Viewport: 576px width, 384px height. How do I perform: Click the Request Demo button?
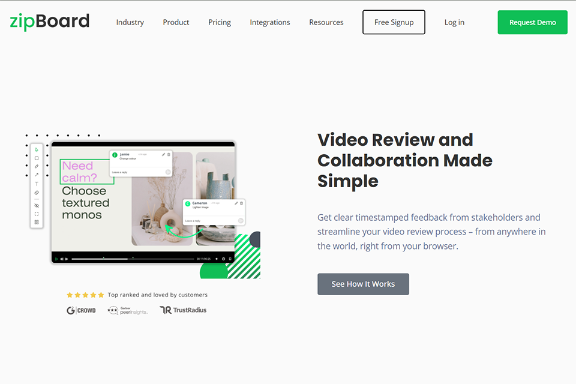[x=532, y=22]
